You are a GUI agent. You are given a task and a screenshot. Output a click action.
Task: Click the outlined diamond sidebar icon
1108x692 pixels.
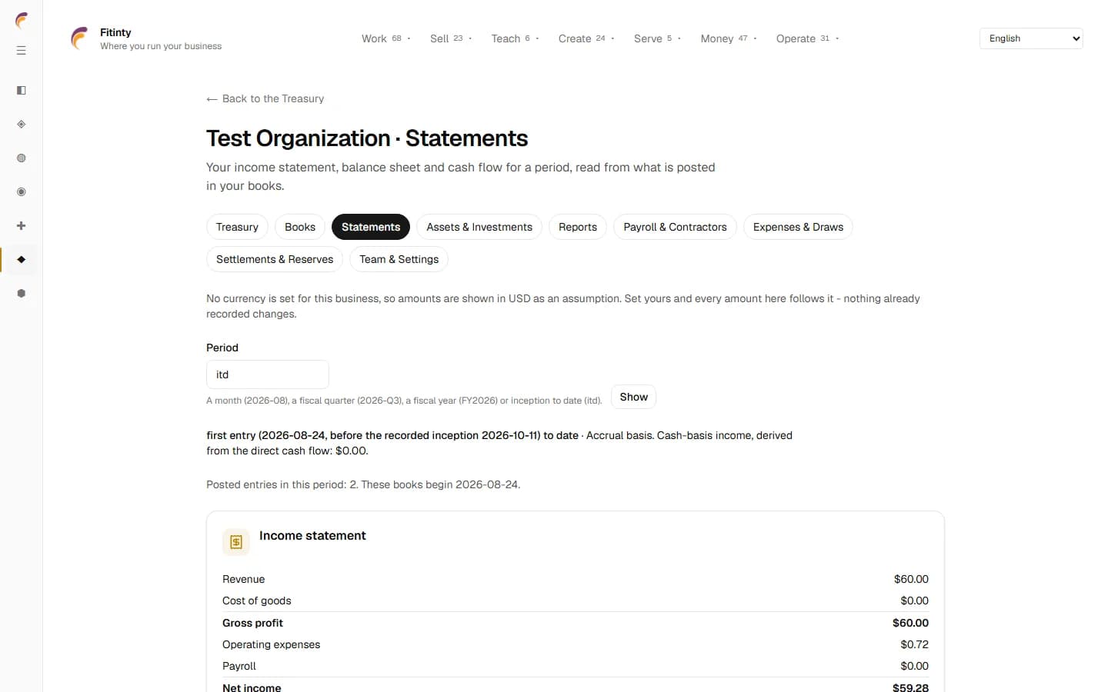(22, 125)
